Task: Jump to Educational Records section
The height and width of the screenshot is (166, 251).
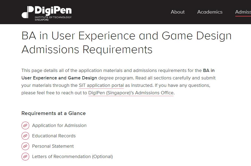Action: tap(54, 136)
